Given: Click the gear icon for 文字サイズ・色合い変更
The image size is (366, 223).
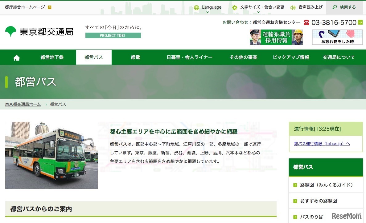Looking at the screenshot, I should click(234, 7).
